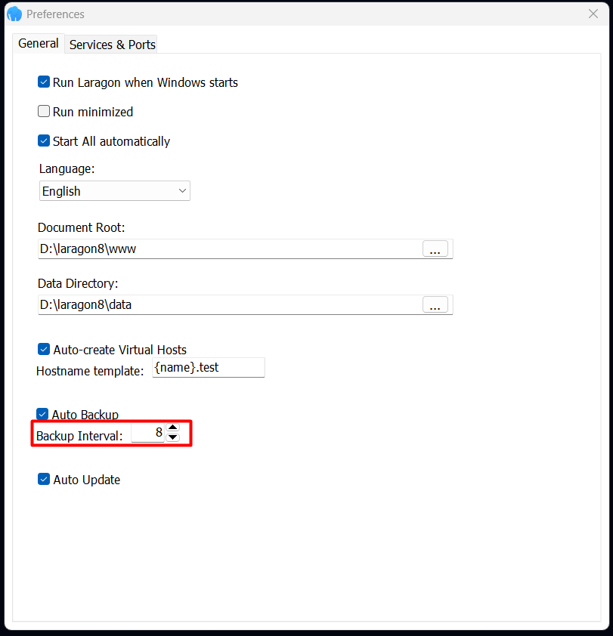Click the Language dropdown arrow

(182, 190)
